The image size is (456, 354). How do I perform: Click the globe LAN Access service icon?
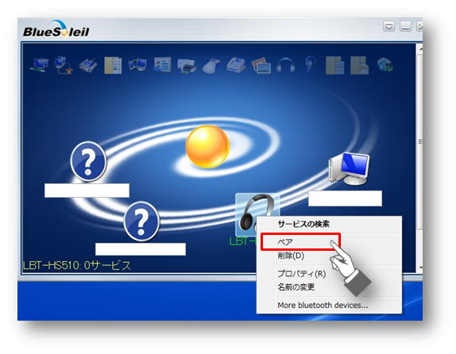point(385,65)
